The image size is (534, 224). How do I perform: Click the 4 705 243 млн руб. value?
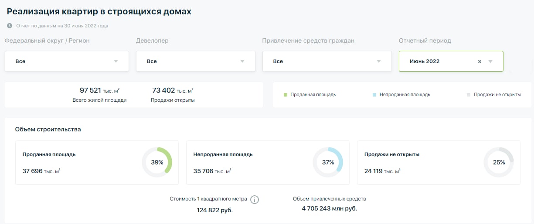pos(329,209)
